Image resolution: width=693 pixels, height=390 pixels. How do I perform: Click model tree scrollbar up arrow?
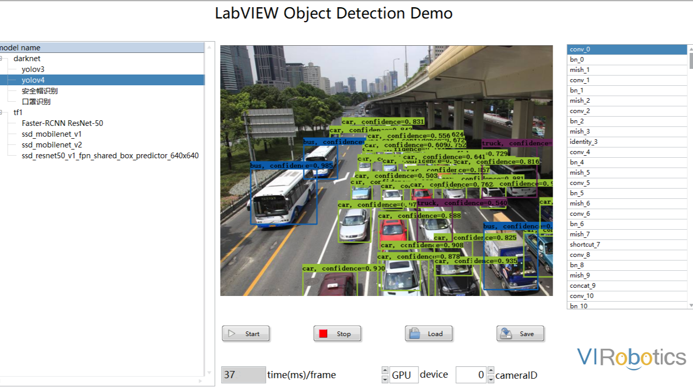[209, 47]
